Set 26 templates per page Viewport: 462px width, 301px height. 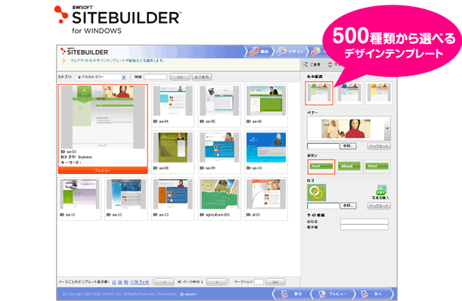tap(120, 282)
